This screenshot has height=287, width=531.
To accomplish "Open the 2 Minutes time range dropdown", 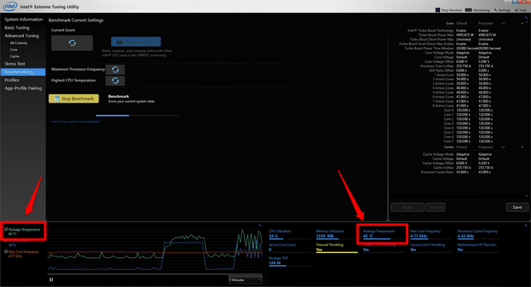I will [245, 280].
